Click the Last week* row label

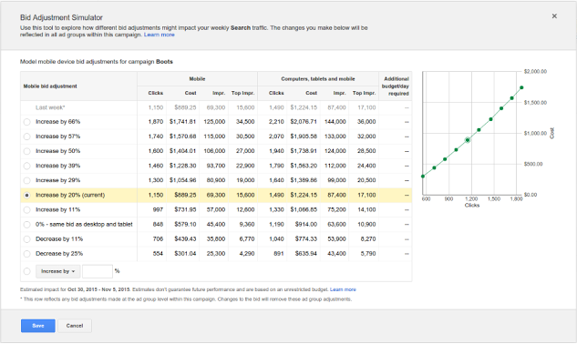click(50, 107)
